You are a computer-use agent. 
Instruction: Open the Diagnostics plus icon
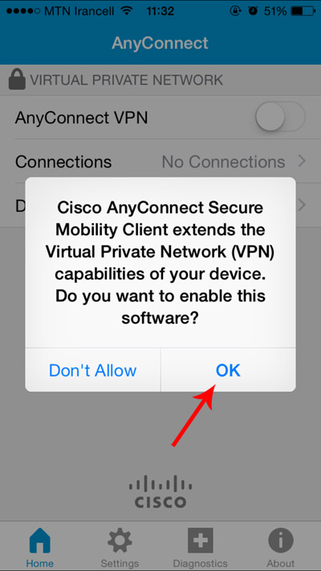[x=200, y=540]
